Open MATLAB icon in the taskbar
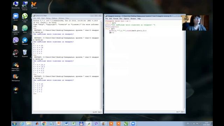 point(37,124)
